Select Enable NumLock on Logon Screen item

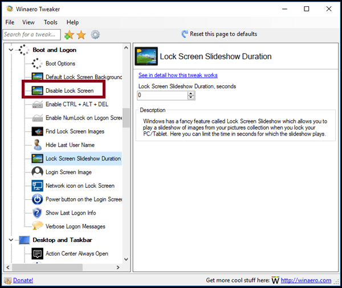84,118
